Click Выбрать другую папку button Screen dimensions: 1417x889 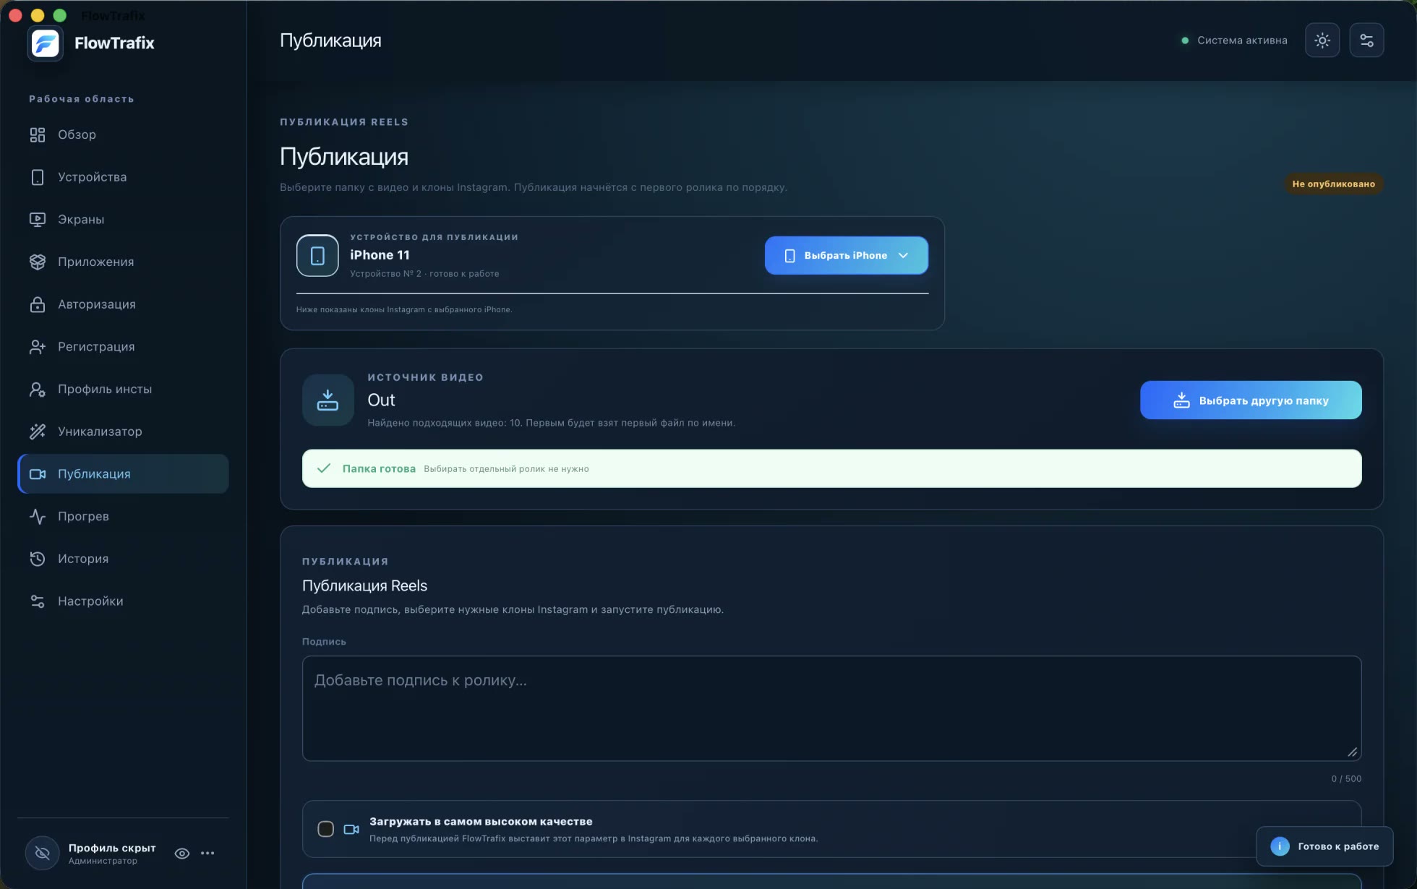pos(1251,400)
